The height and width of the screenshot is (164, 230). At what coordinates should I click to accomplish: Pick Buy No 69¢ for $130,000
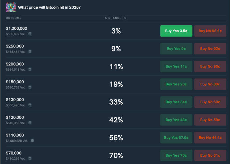click(x=210, y=102)
